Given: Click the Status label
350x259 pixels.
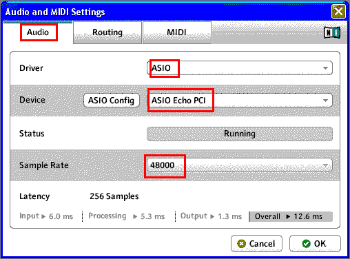Looking at the screenshot, I should coord(32,134).
